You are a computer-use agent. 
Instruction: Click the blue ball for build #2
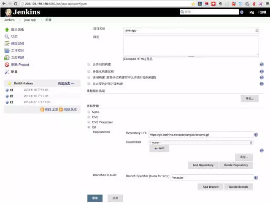(x=7, y=96)
